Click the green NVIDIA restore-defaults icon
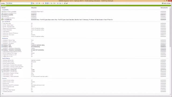This screenshot has height=97, width=172. 39,3
